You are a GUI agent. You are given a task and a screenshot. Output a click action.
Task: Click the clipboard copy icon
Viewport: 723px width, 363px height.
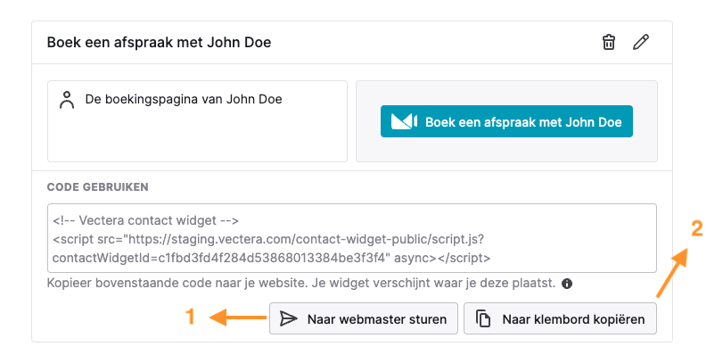click(x=483, y=318)
